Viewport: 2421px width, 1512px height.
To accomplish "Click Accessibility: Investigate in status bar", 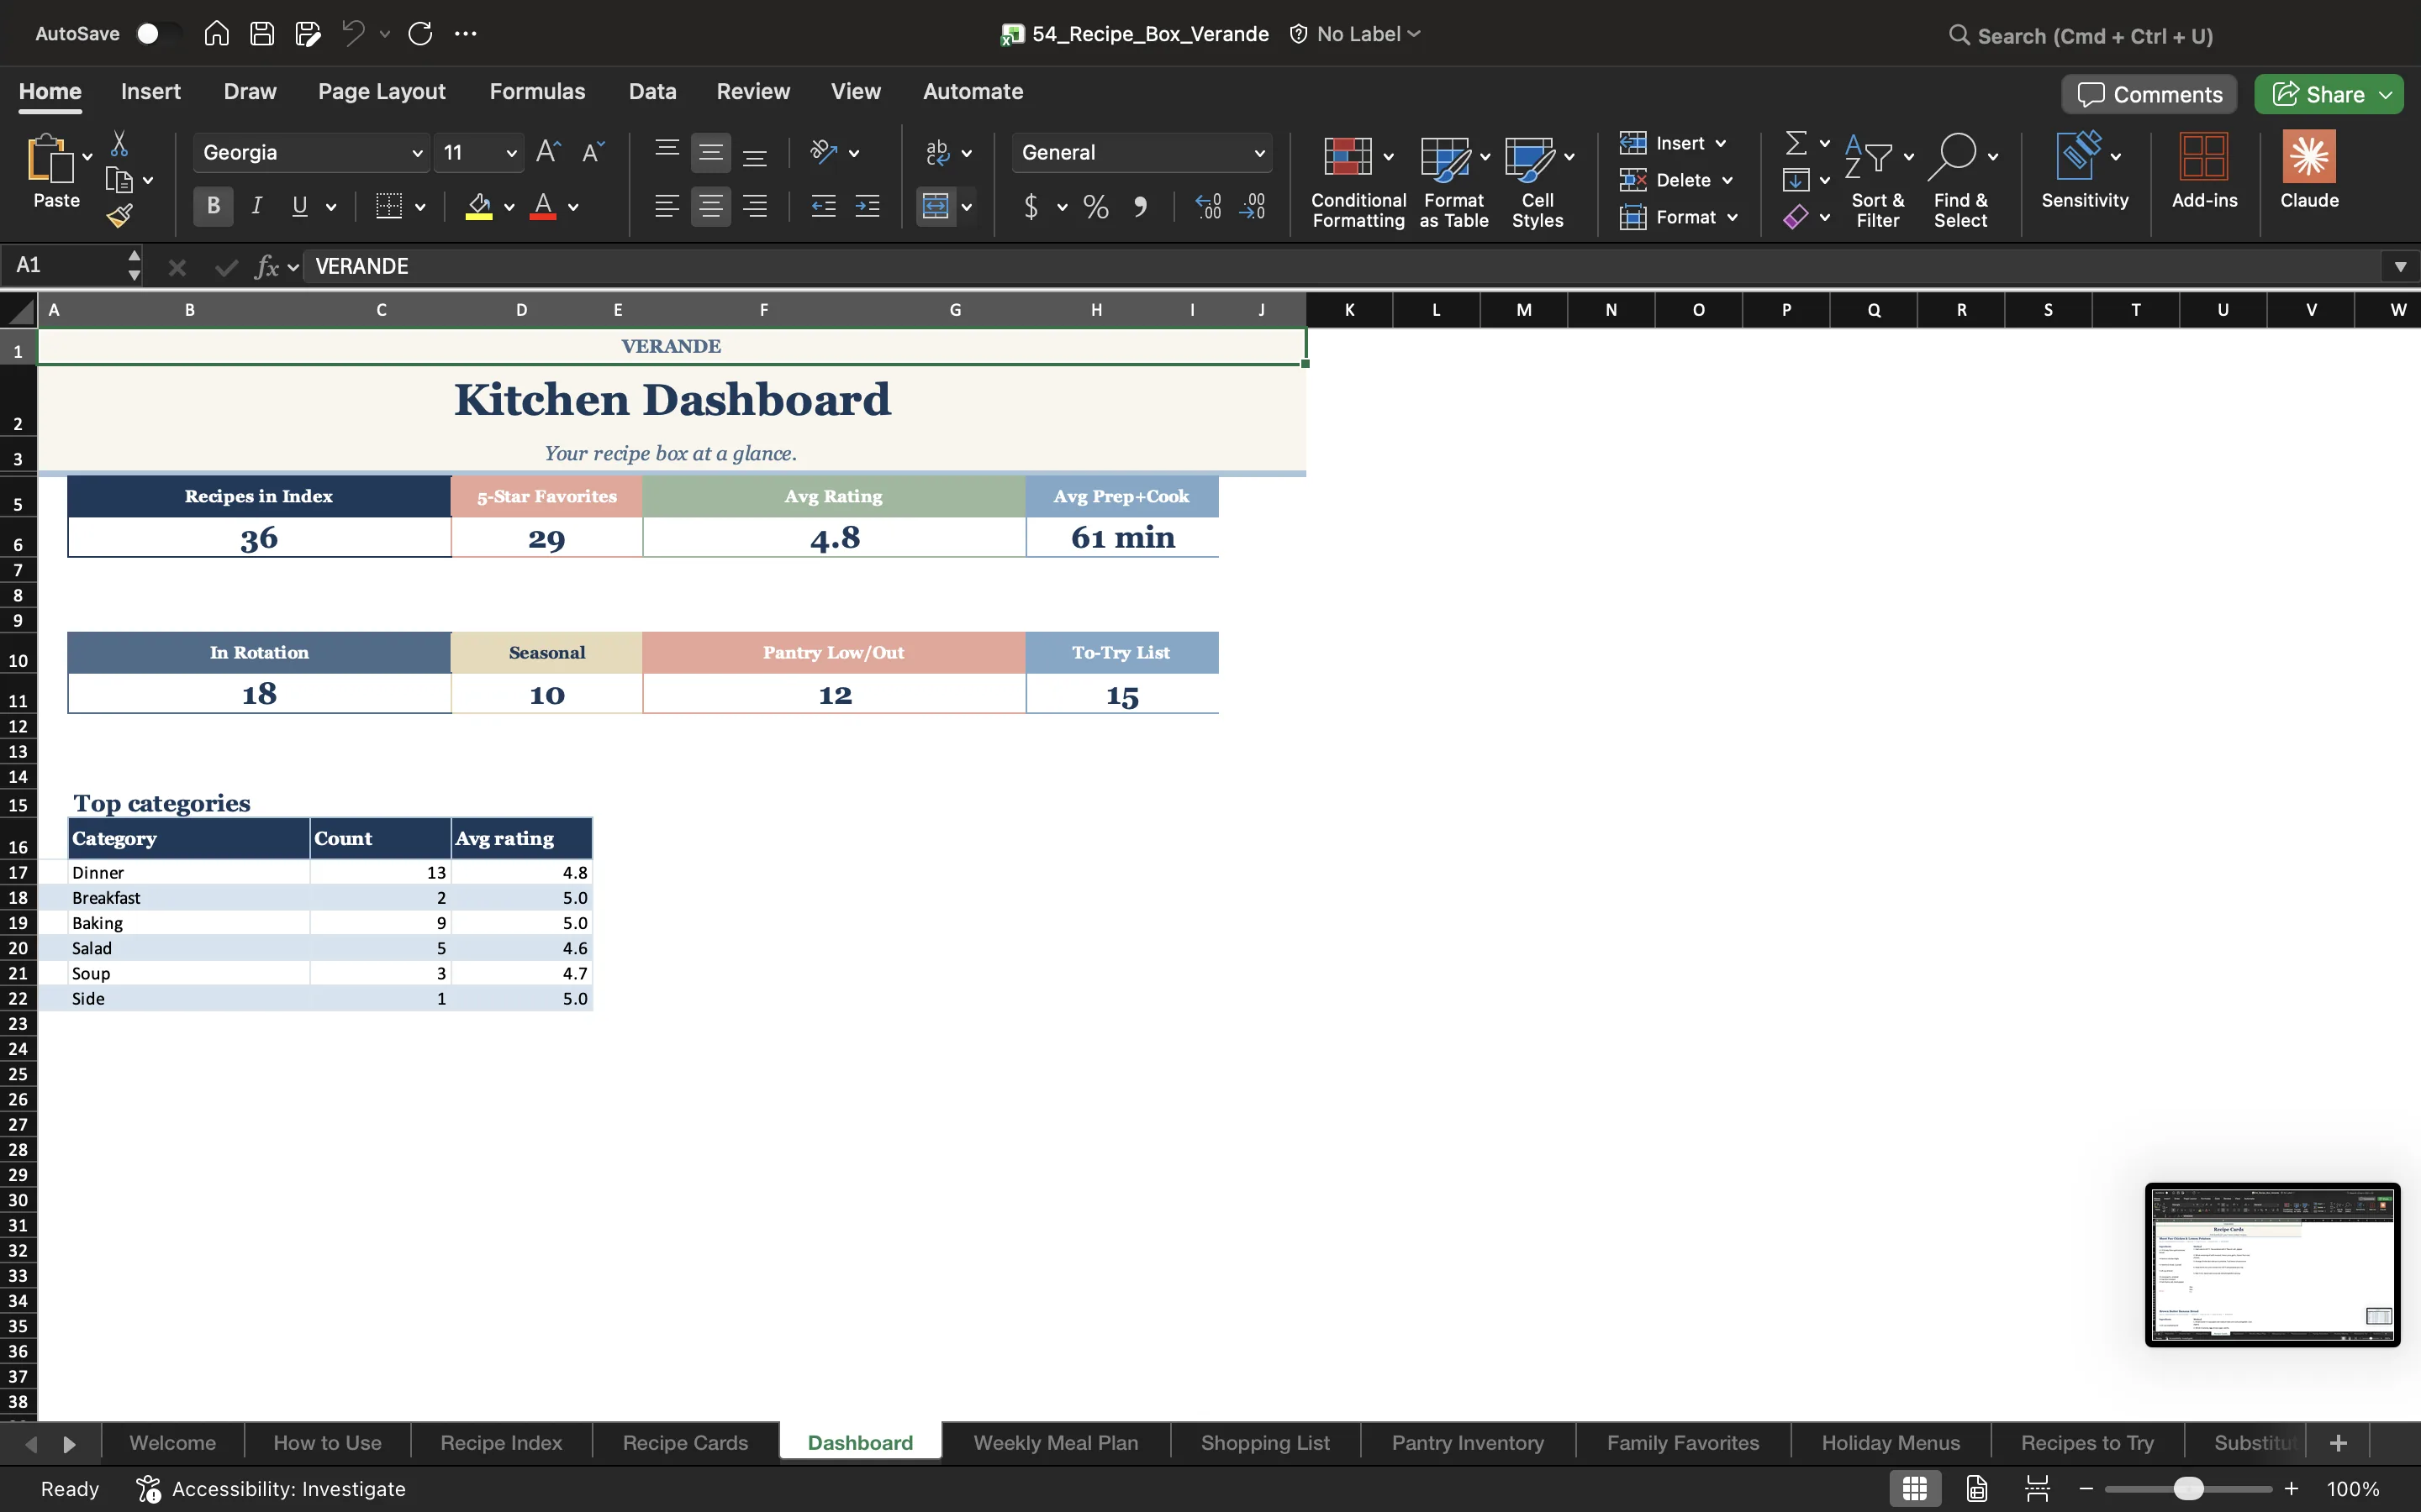I will coord(272,1489).
